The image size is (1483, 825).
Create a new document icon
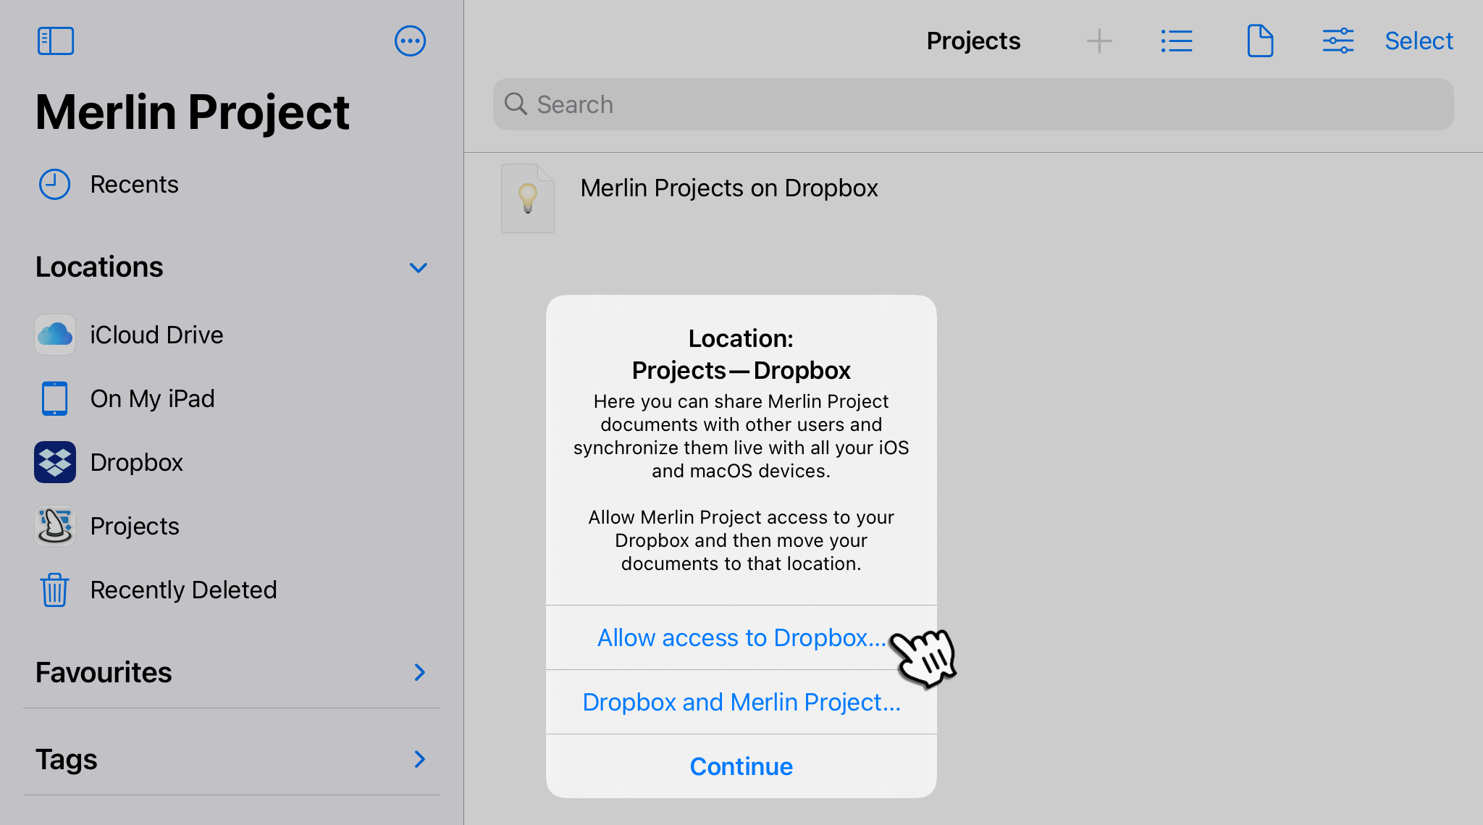coord(1260,41)
